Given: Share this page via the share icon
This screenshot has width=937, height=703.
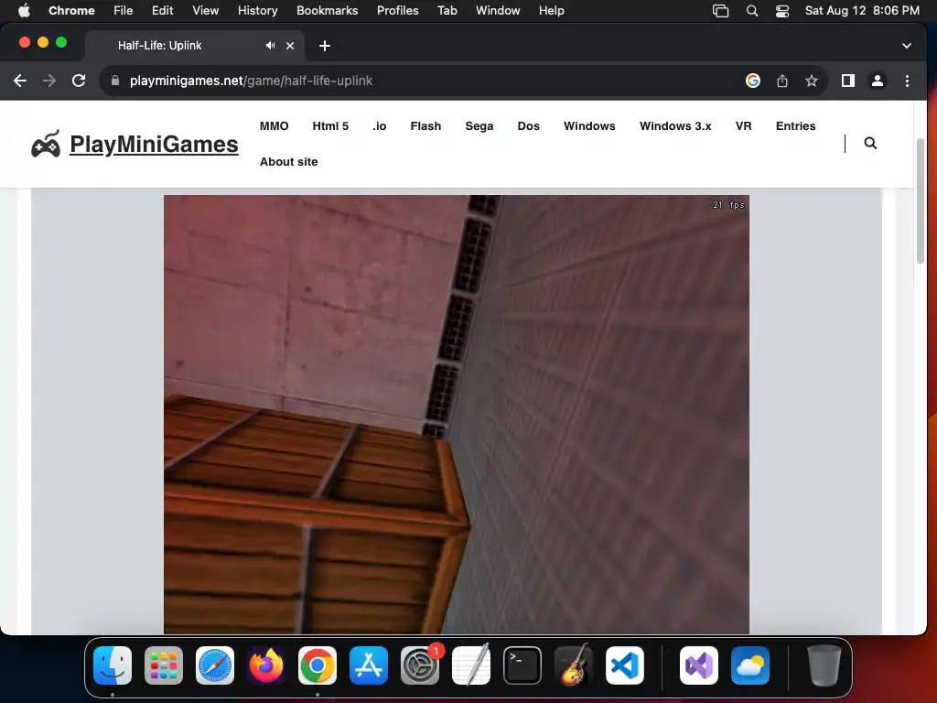Looking at the screenshot, I should tap(782, 81).
